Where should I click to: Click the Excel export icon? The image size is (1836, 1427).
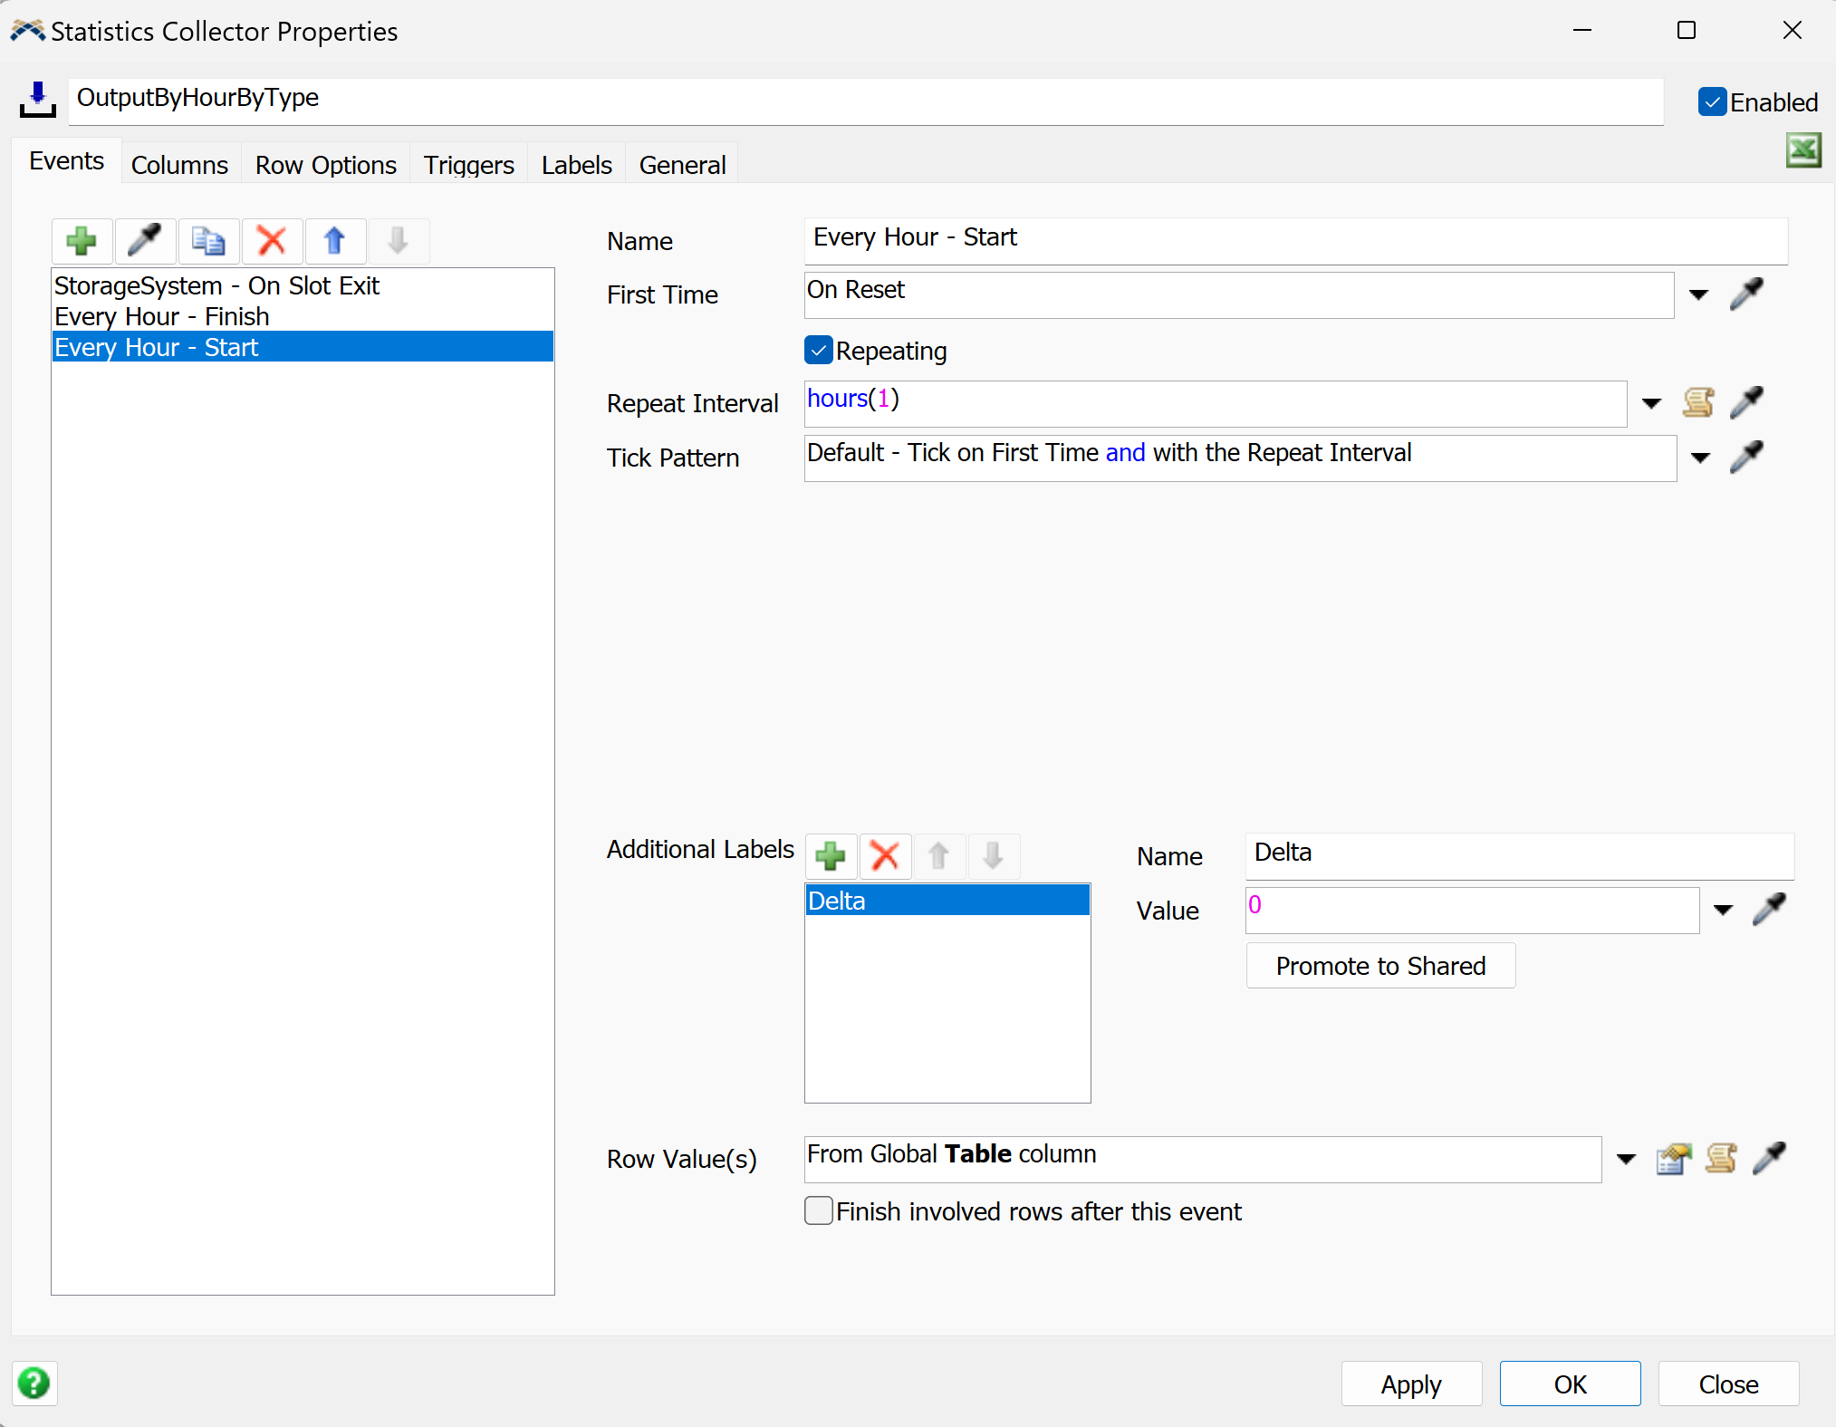point(1802,150)
